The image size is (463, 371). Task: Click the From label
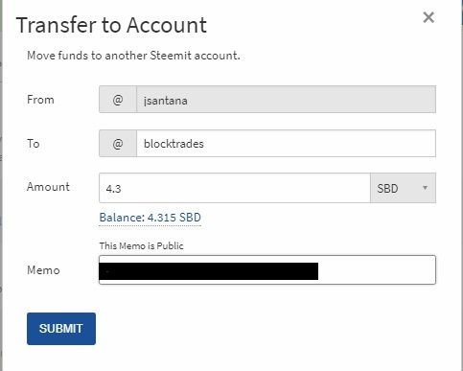point(40,100)
